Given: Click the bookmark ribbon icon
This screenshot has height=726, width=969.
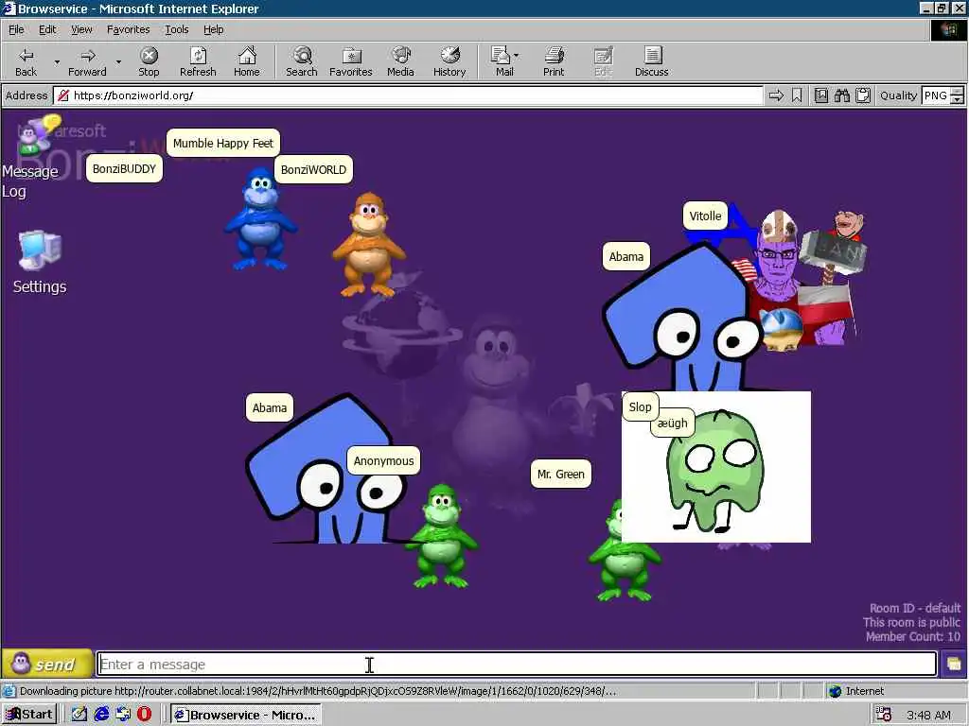Looking at the screenshot, I should [x=797, y=95].
